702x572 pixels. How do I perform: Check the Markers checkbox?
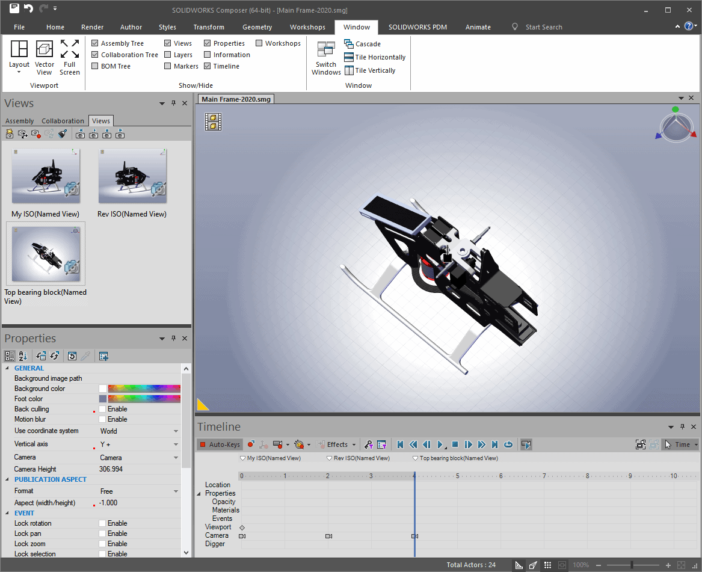167,66
